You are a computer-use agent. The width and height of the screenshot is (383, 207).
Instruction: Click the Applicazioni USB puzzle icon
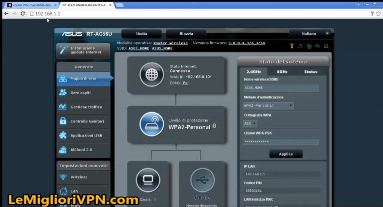[x=63, y=135]
